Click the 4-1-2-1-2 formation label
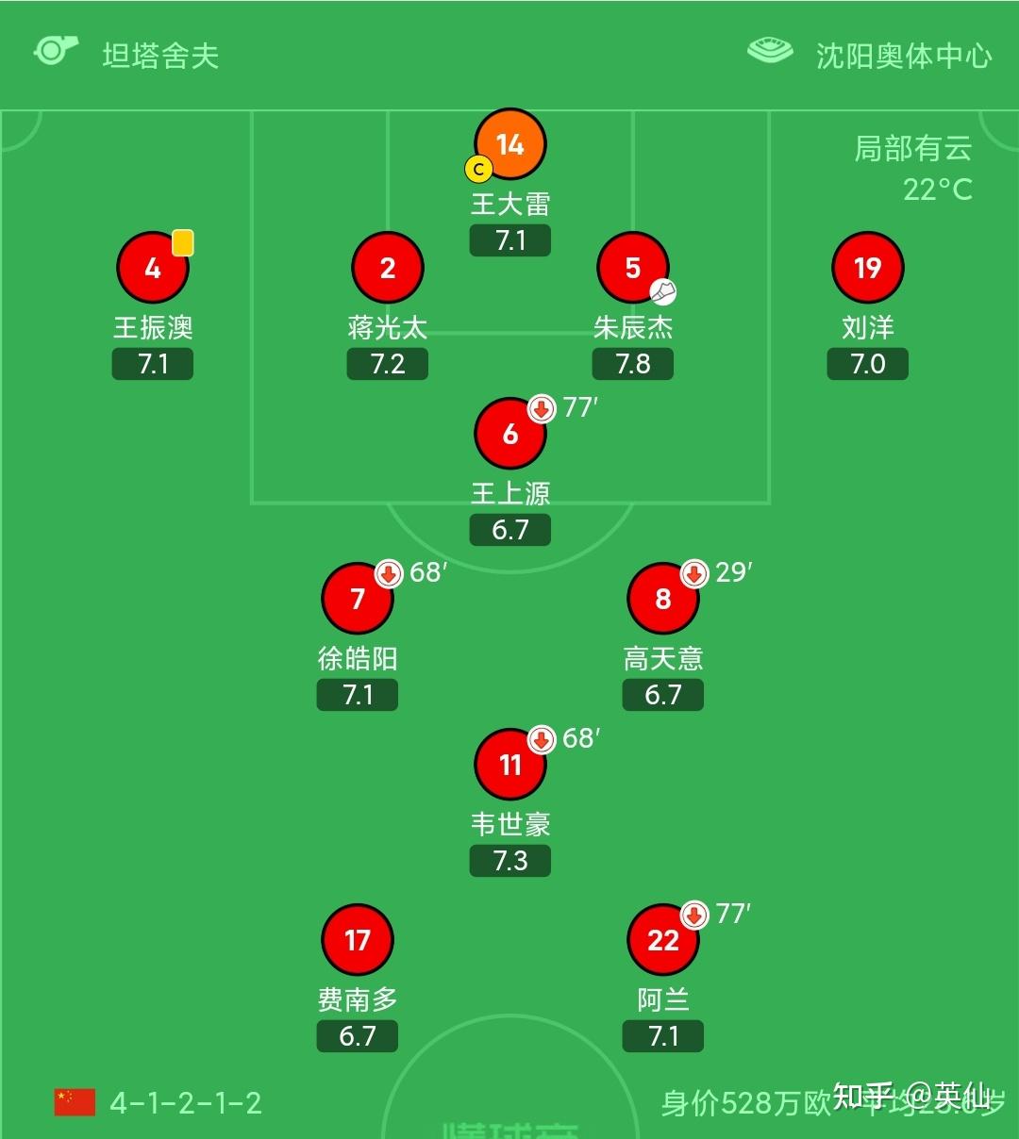 point(186,1103)
